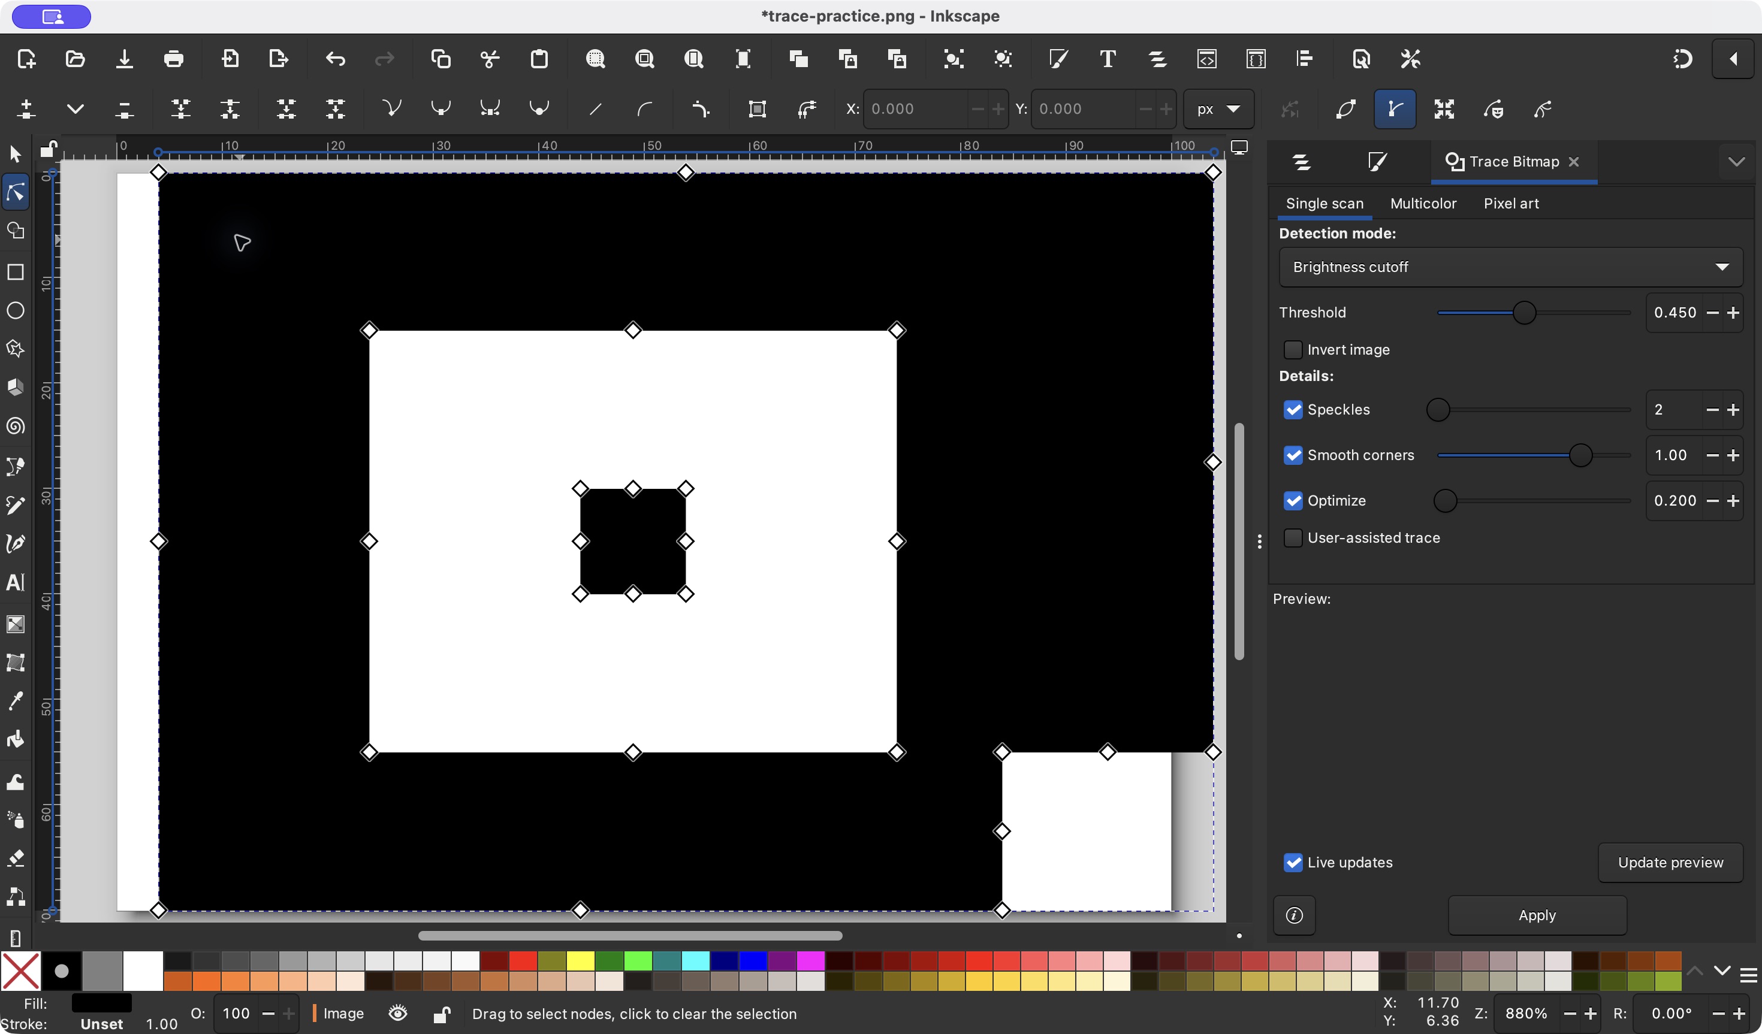1762x1034 pixels.
Task: Enable the User-assisted trace checkbox
Action: click(x=1293, y=537)
